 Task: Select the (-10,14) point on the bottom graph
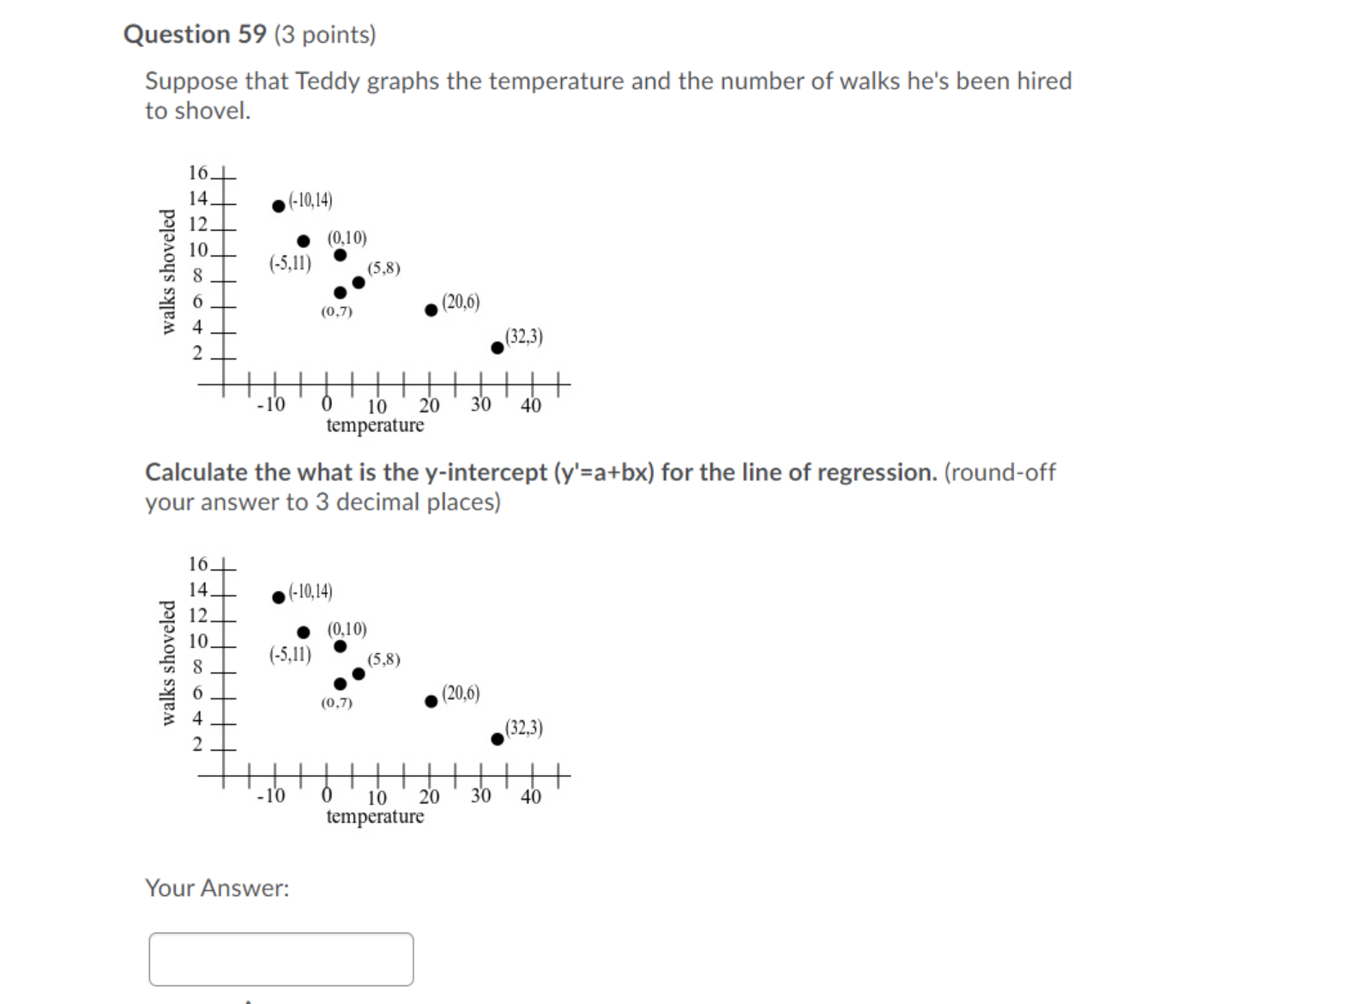(278, 596)
